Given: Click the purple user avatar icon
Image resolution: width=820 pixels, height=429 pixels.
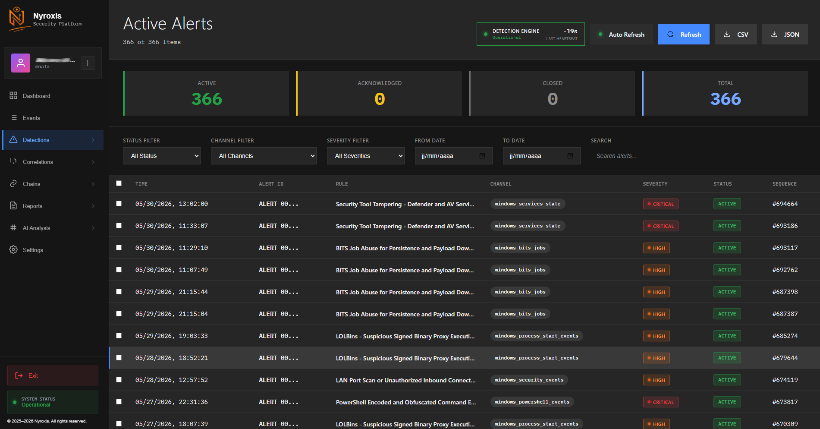Looking at the screenshot, I should click(x=21, y=63).
